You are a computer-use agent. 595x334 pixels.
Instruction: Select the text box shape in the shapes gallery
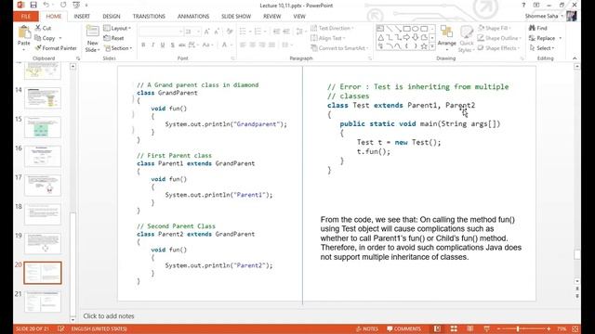click(380, 29)
